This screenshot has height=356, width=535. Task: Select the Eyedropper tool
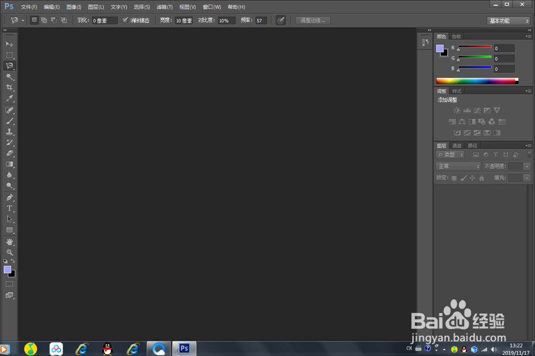(x=9, y=99)
